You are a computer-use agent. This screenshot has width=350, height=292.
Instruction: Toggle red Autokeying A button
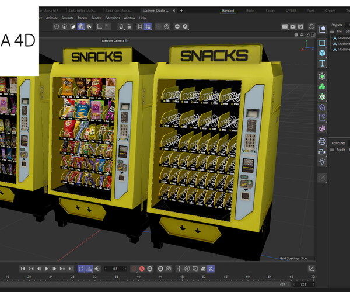tap(142, 269)
